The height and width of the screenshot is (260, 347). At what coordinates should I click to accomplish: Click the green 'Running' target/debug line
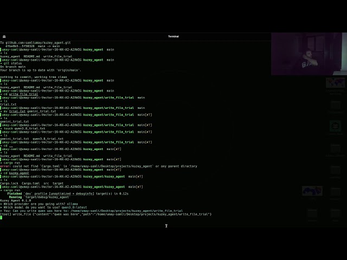tap(40, 197)
